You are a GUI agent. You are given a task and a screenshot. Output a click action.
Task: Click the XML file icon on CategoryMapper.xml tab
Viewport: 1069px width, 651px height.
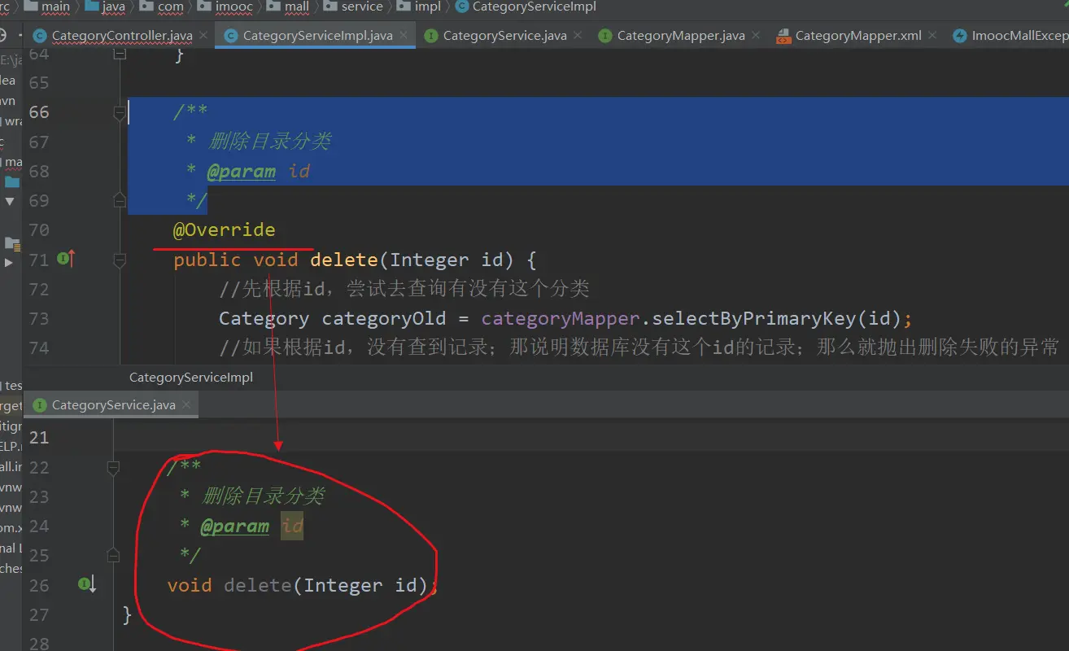click(783, 36)
